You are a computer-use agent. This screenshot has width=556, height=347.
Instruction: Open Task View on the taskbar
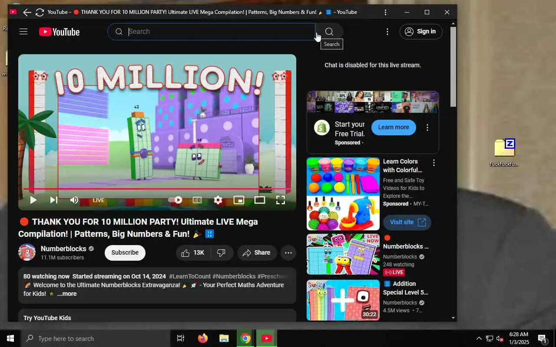181,338
